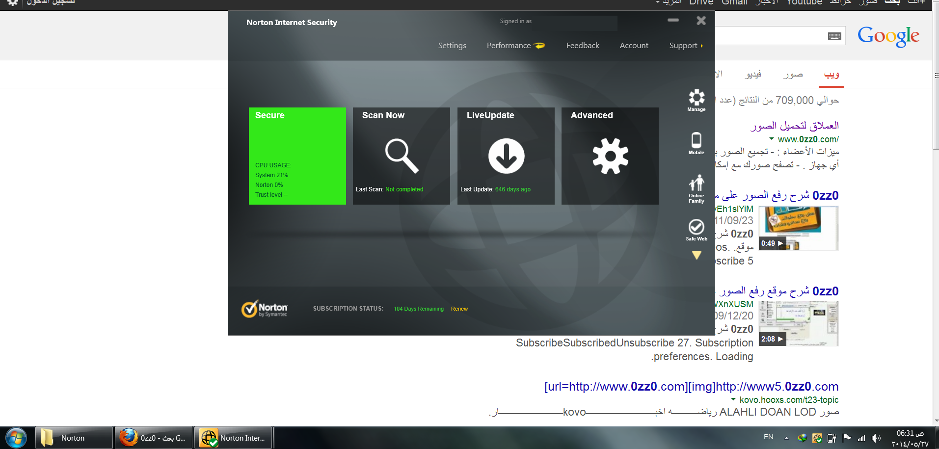Open the '0zz0 شرح موقع رفع الصور' result link
939x449 pixels.
click(779, 291)
